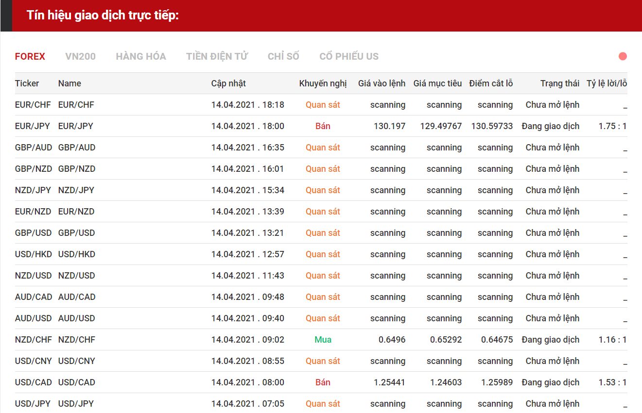The image size is (642, 413).
Task: Click the 1.75 : 1 profit ratio
Action: click(612, 126)
